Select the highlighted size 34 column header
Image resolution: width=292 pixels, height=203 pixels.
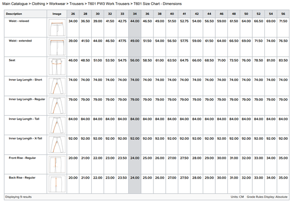pos(135,14)
